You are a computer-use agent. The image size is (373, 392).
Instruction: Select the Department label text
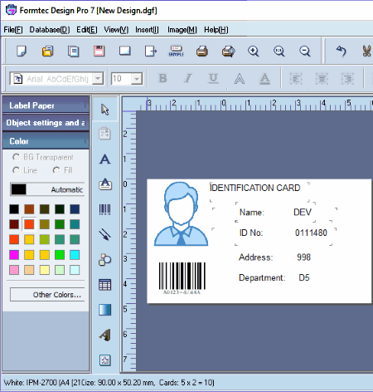[262, 277]
